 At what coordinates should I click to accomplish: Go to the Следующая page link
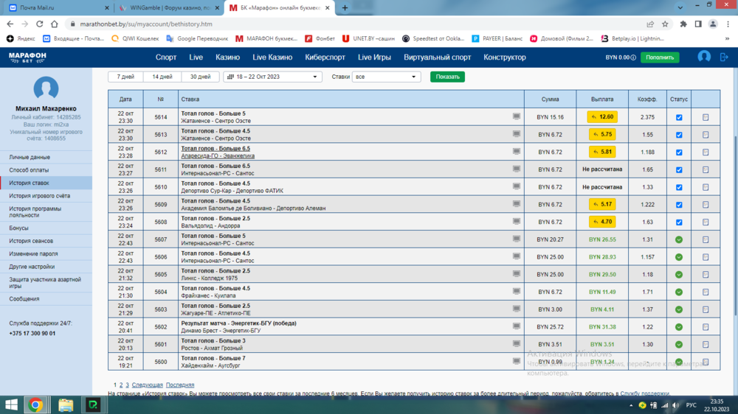[x=147, y=385]
